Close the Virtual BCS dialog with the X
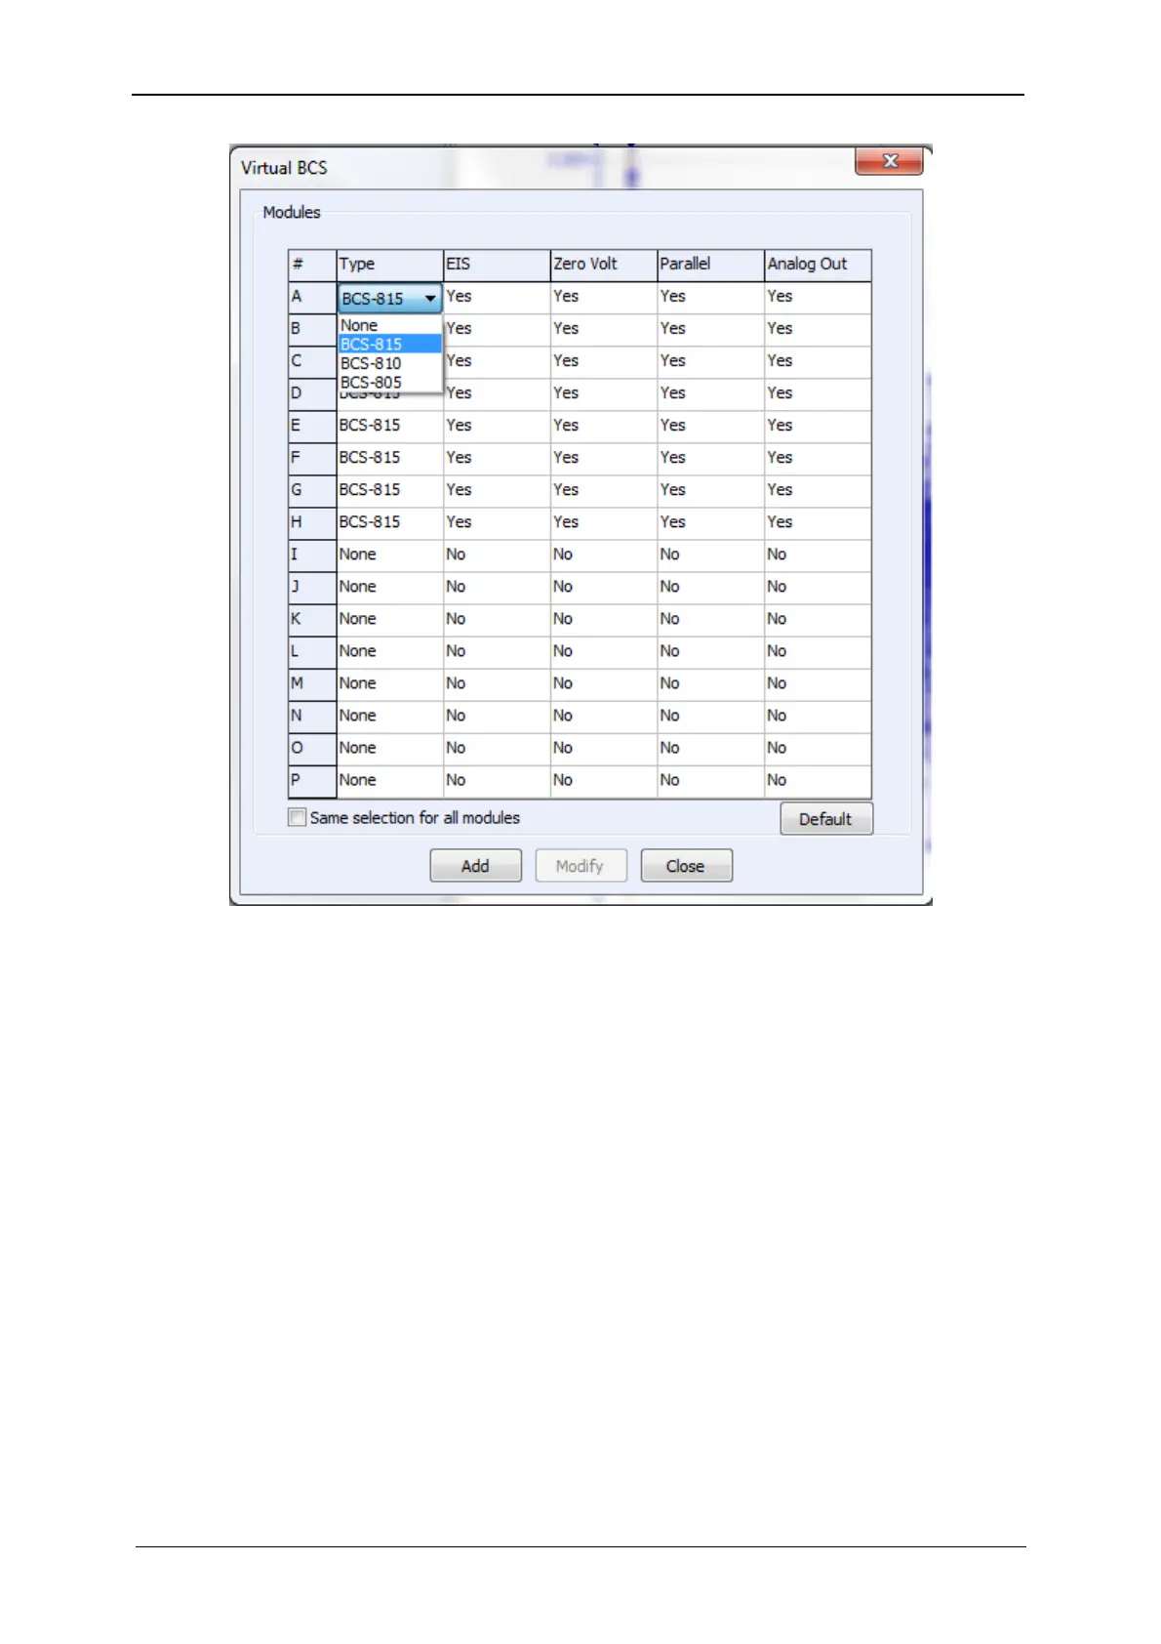 pos(889,161)
